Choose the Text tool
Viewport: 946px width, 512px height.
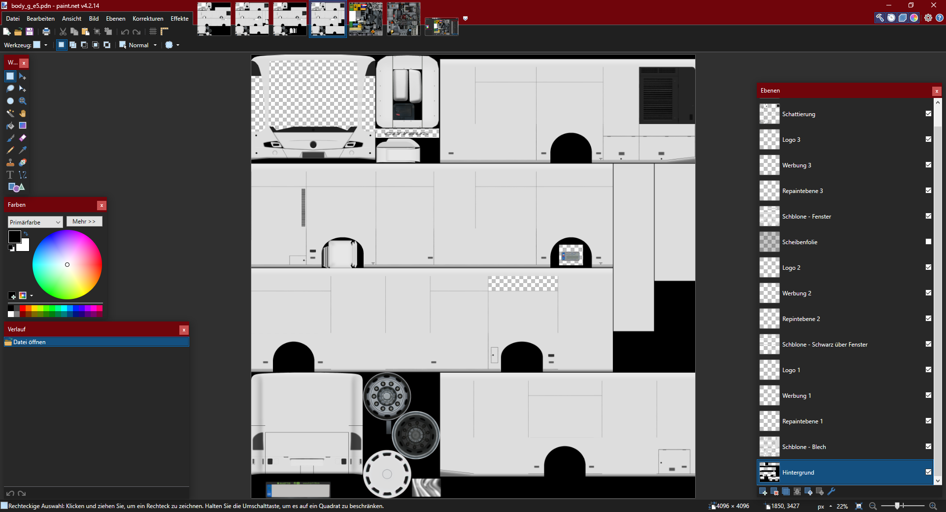pos(10,175)
